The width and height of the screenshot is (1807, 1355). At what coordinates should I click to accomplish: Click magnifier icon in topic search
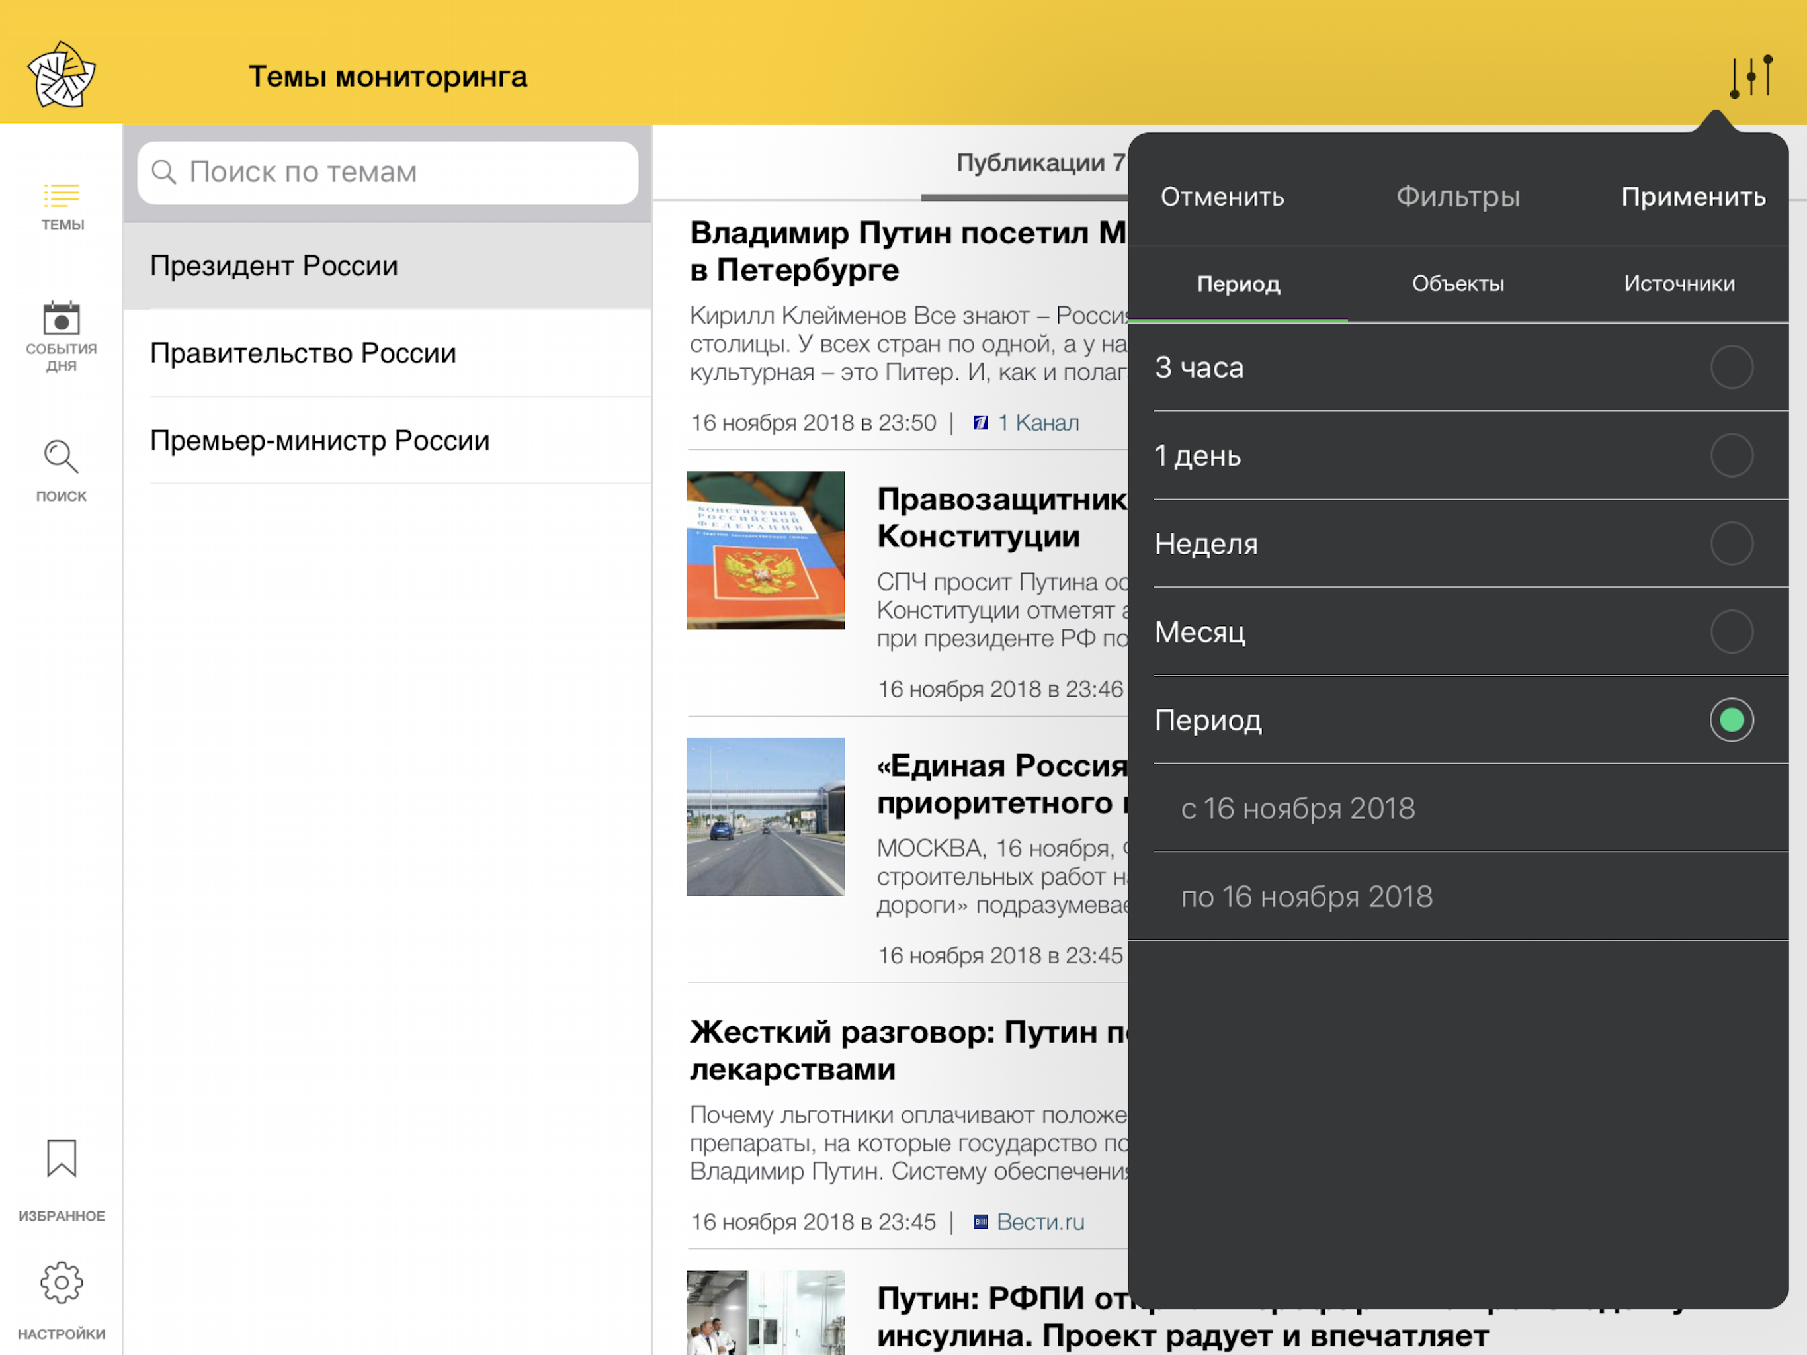[164, 171]
